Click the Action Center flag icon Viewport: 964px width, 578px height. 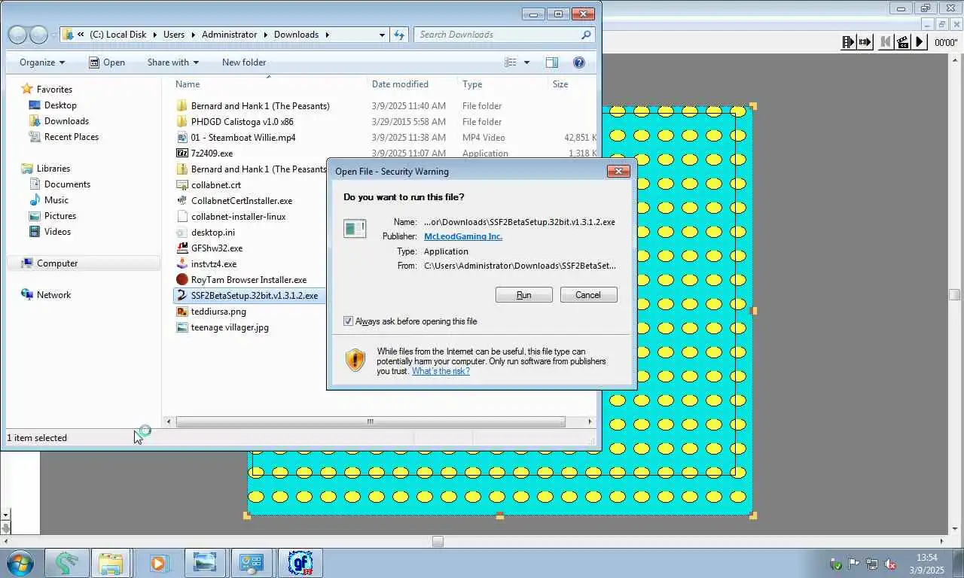tap(854, 564)
